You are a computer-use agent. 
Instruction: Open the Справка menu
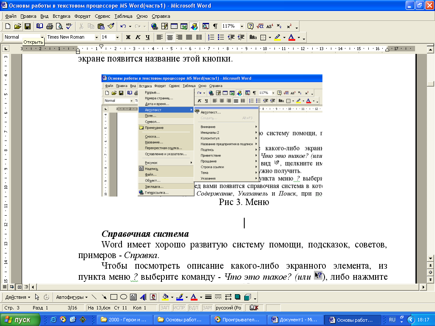click(161, 17)
